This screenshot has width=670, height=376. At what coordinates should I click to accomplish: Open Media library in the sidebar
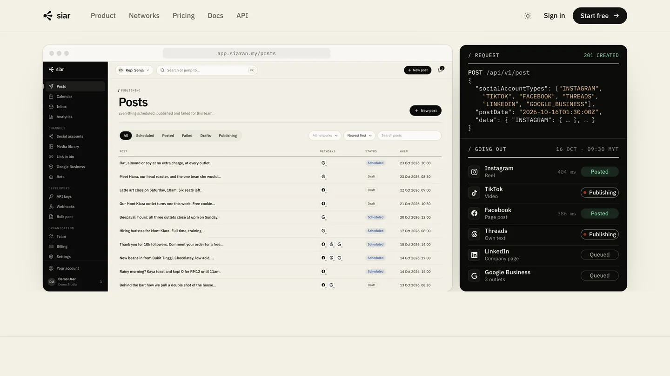pyautogui.click(x=75, y=147)
